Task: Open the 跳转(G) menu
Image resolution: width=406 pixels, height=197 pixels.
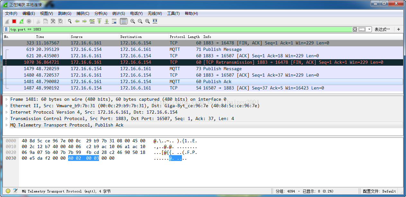Action: pyautogui.click(x=65, y=14)
